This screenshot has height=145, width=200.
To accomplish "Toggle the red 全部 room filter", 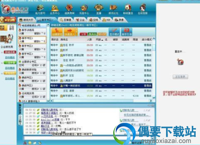I will [x=84, y=34].
